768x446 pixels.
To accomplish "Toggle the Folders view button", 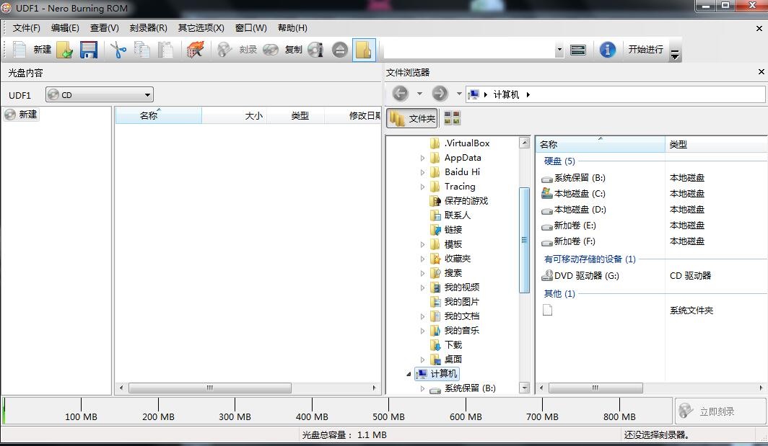I will 412,118.
